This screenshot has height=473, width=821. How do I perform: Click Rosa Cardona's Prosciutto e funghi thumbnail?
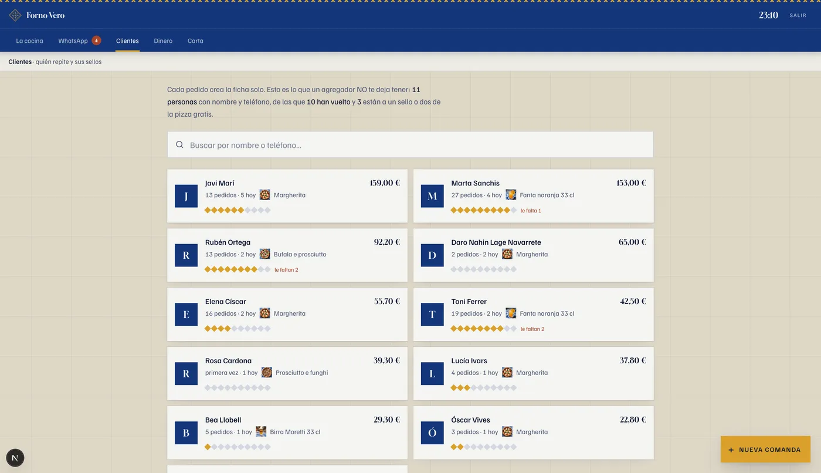click(x=267, y=373)
